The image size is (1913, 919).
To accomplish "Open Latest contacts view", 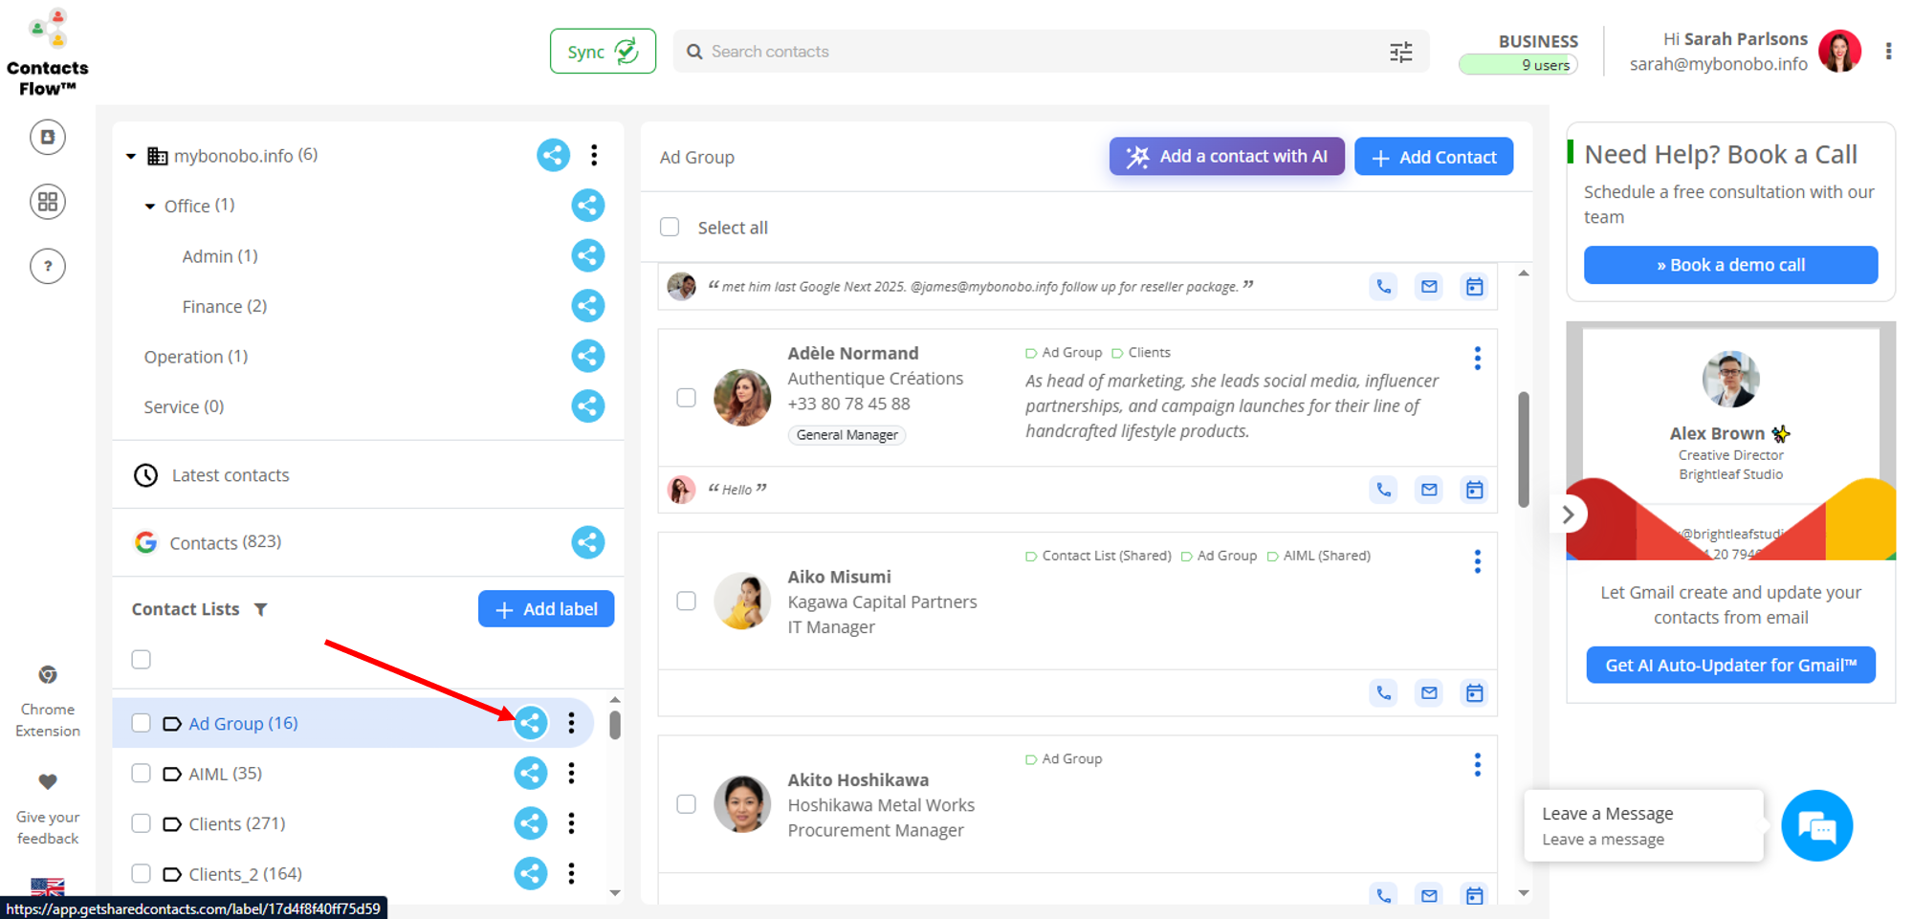I will [x=230, y=475].
